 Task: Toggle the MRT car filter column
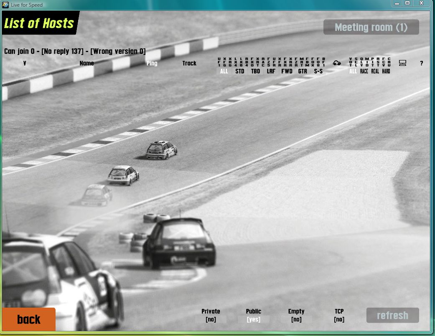pos(302,62)
